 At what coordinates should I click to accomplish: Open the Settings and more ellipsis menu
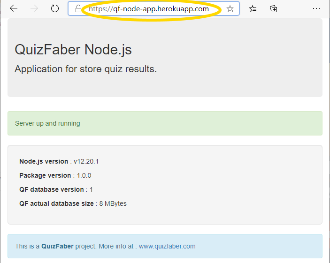tap(316, 8)
